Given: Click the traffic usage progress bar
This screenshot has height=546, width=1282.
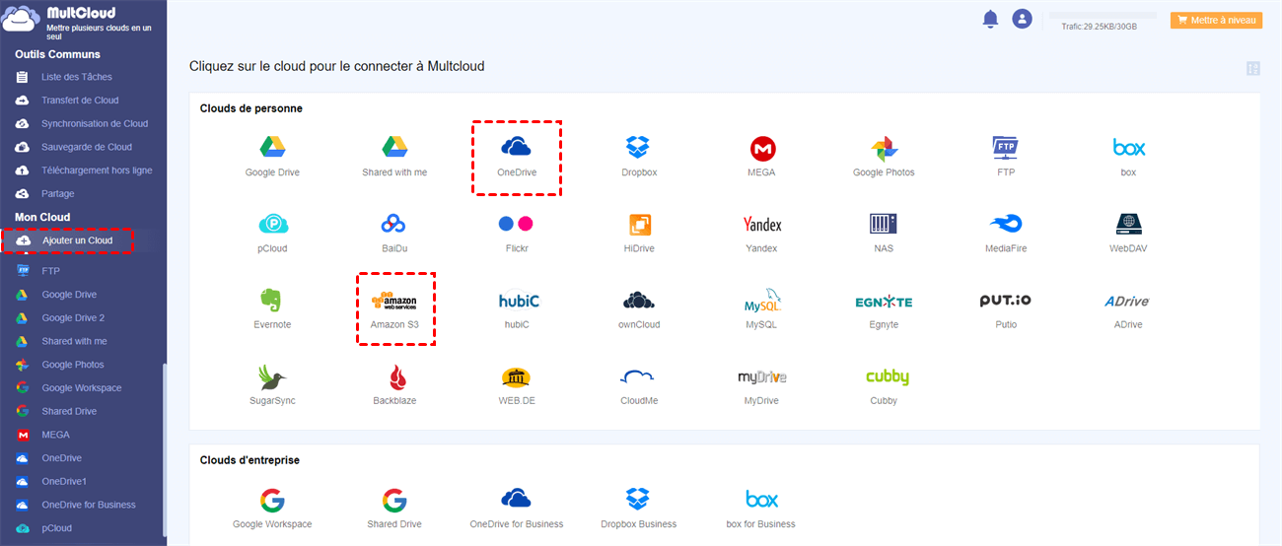Looking at the screenshot, I should [1102, 17].
